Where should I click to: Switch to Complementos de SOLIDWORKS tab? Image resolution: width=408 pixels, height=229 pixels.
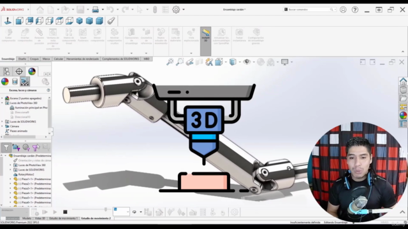[120, 59]
